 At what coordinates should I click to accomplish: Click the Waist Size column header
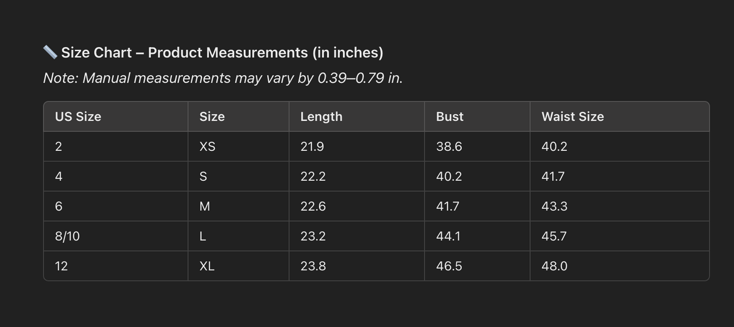coord(572,116)
